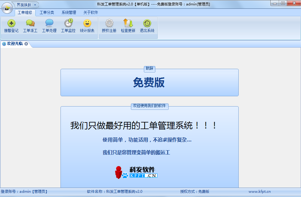Click 授权注册 gear icon
This screenshot has width=301, height=197.
(x=109, y=23)
